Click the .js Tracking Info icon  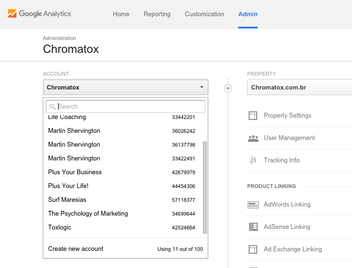(x=253, y=160)
